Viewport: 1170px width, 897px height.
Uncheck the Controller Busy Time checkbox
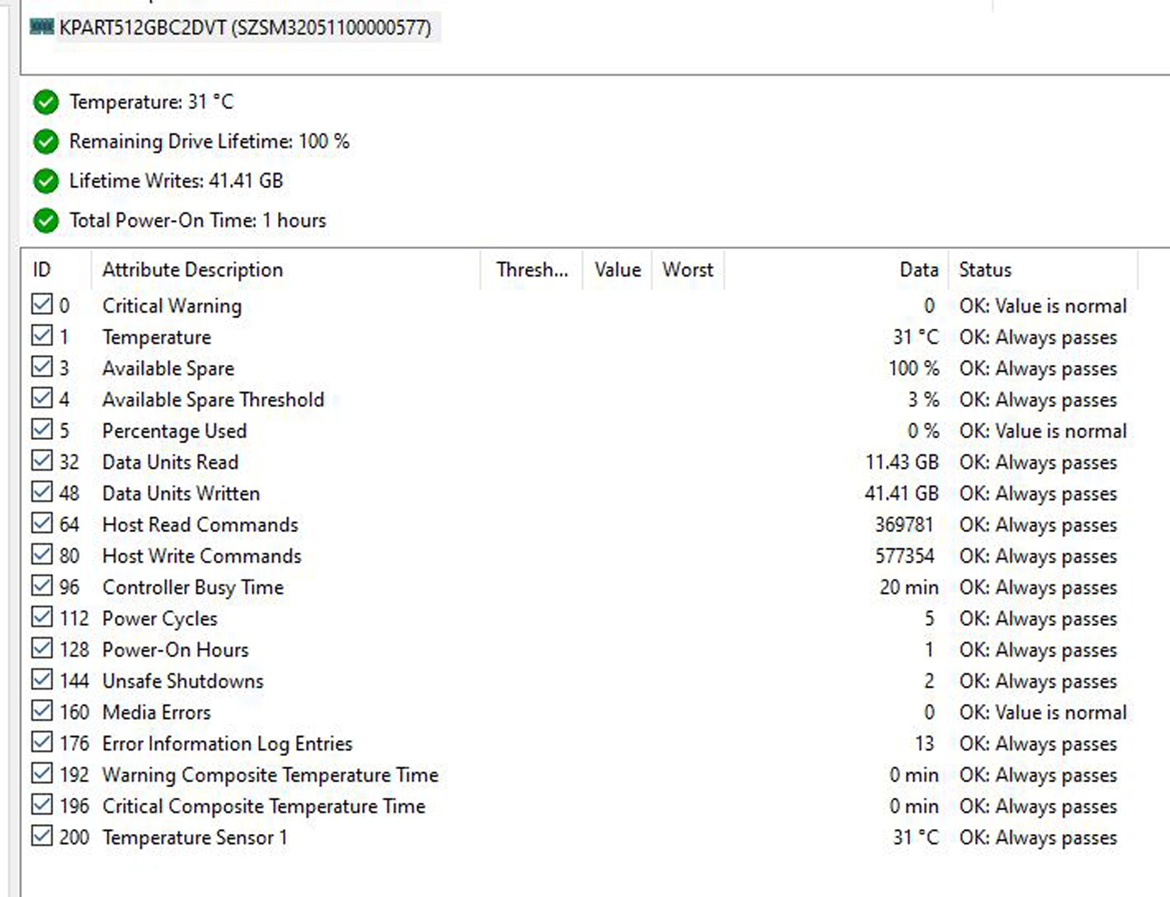[42, 586]
